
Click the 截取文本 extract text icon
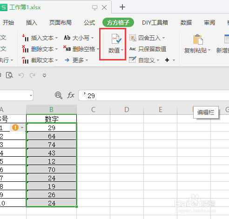25,60
